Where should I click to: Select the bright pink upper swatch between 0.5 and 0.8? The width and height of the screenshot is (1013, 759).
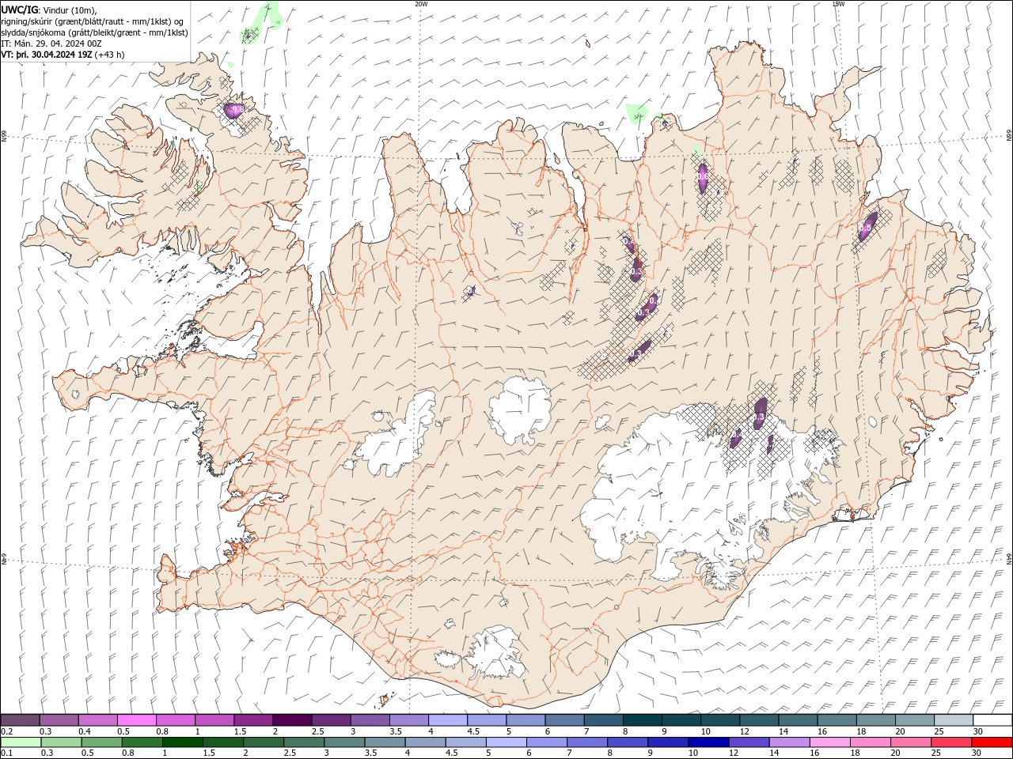coord(136,720)
